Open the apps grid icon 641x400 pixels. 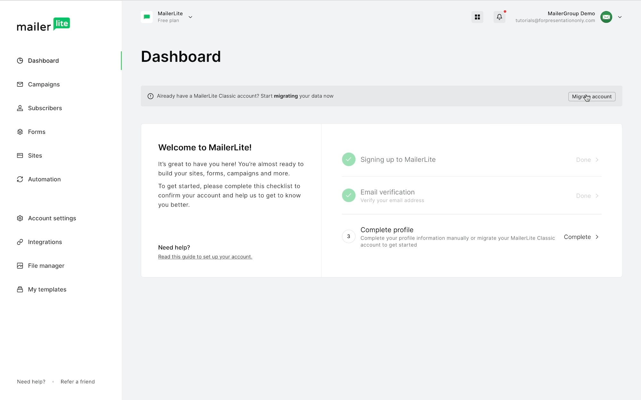pyautogui.click(x=477, y=17)
